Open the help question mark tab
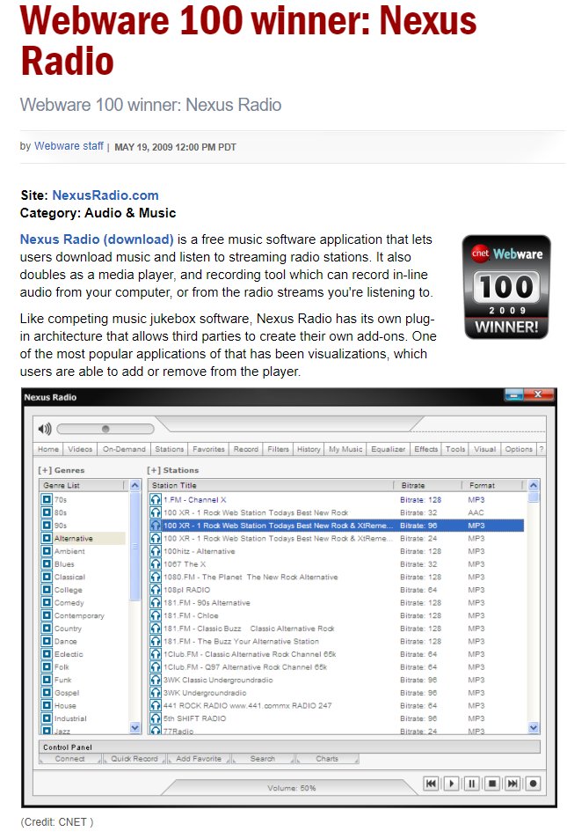 point(541,450)
